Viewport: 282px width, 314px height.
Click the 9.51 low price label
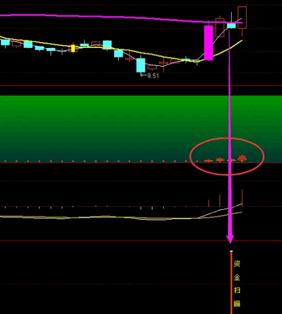coord(153,76)
